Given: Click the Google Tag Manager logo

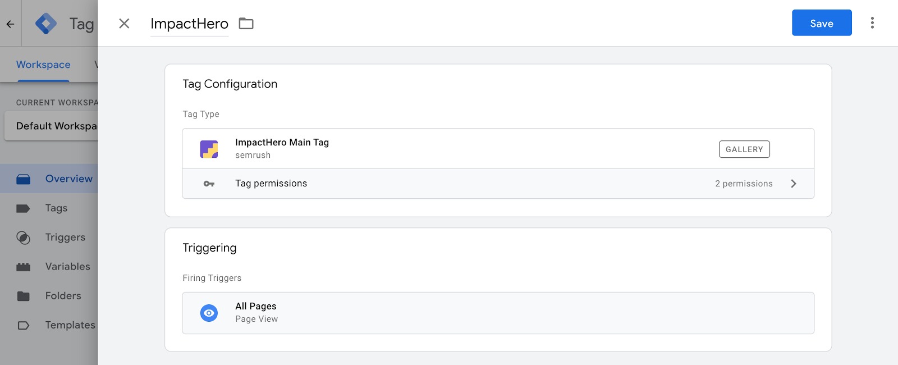Looking at the screenshot, I should point(47,23).
